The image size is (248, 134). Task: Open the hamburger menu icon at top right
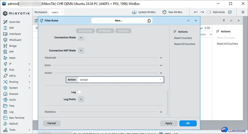[243, 12]
